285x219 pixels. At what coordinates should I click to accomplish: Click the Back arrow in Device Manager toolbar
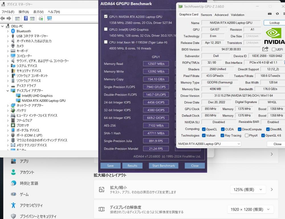pos(3,18)
